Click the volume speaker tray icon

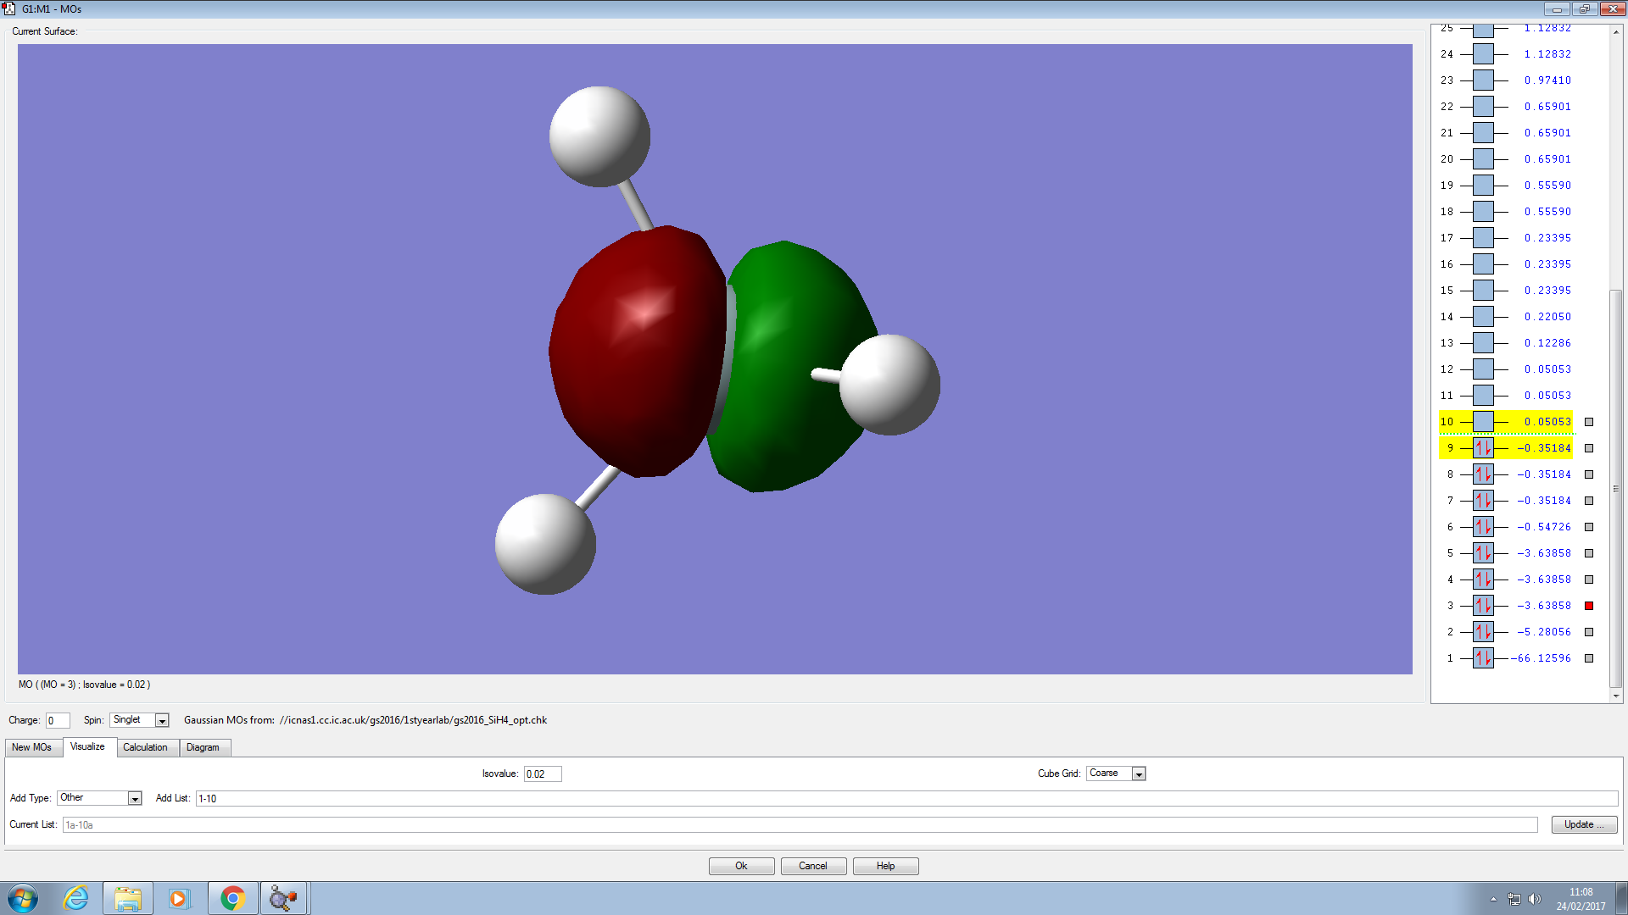(1534, 899)
